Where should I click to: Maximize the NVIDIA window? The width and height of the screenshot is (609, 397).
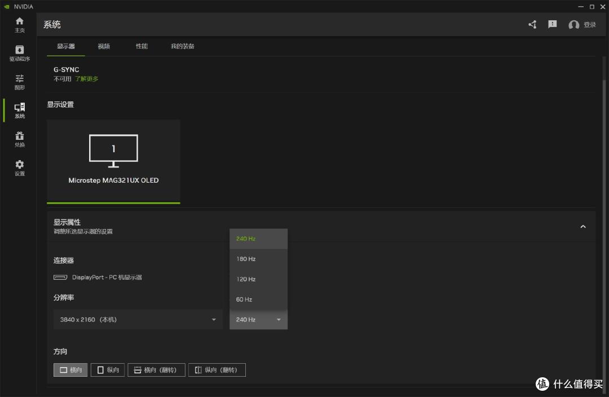pos(592,7)
